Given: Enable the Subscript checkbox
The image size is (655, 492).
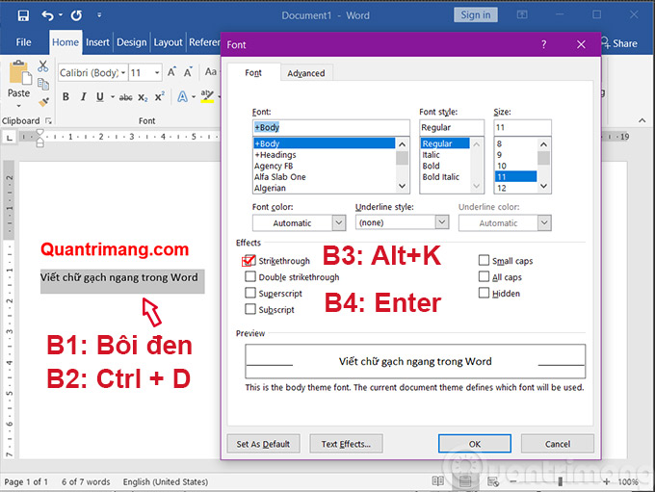Looking at the screenshot, I should (250, 309).
